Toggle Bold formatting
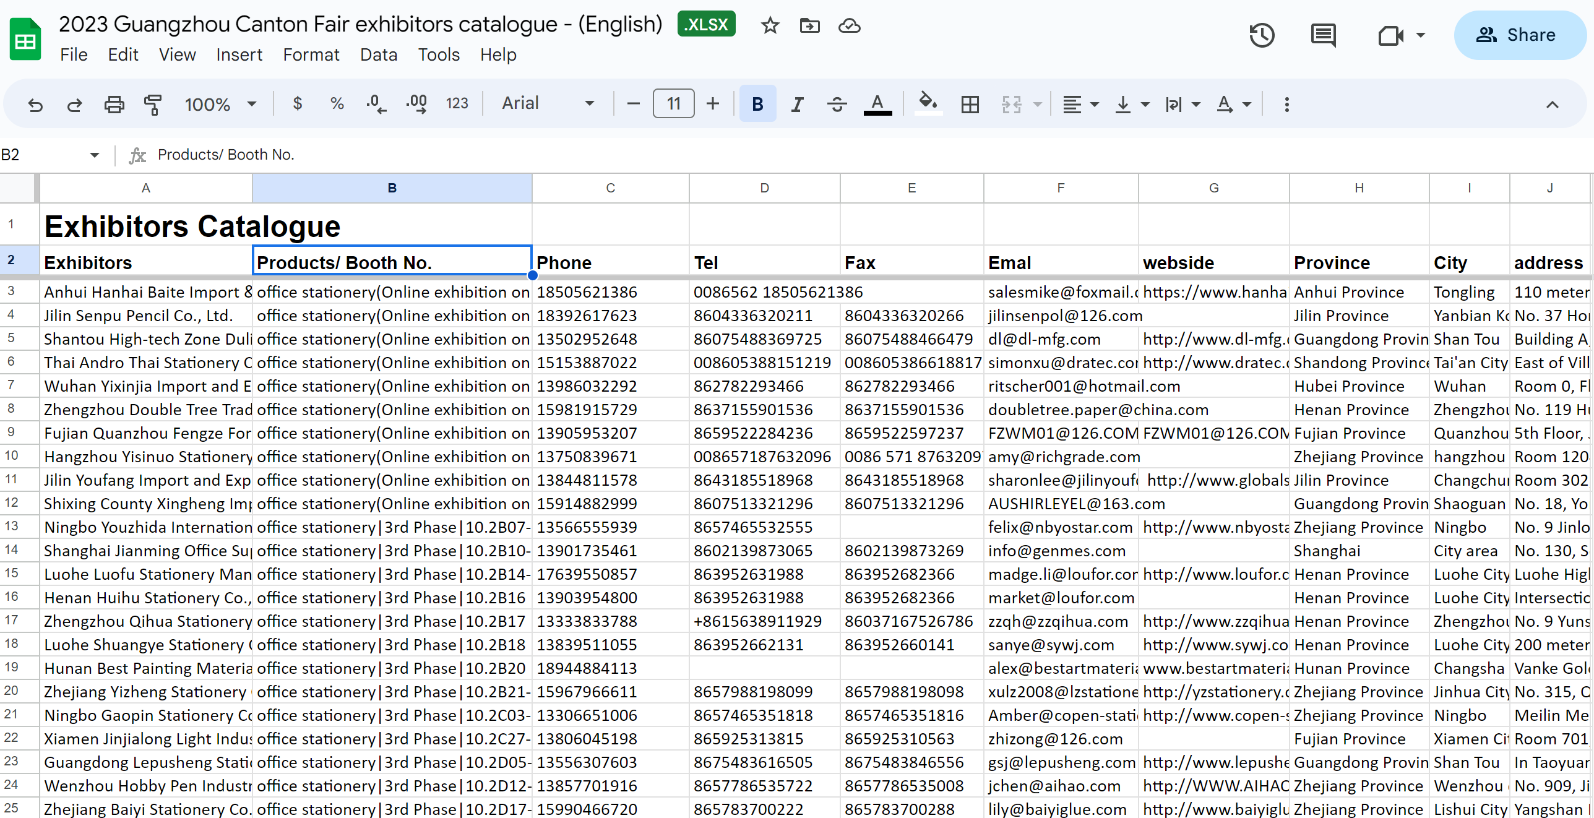 (757, 103)
